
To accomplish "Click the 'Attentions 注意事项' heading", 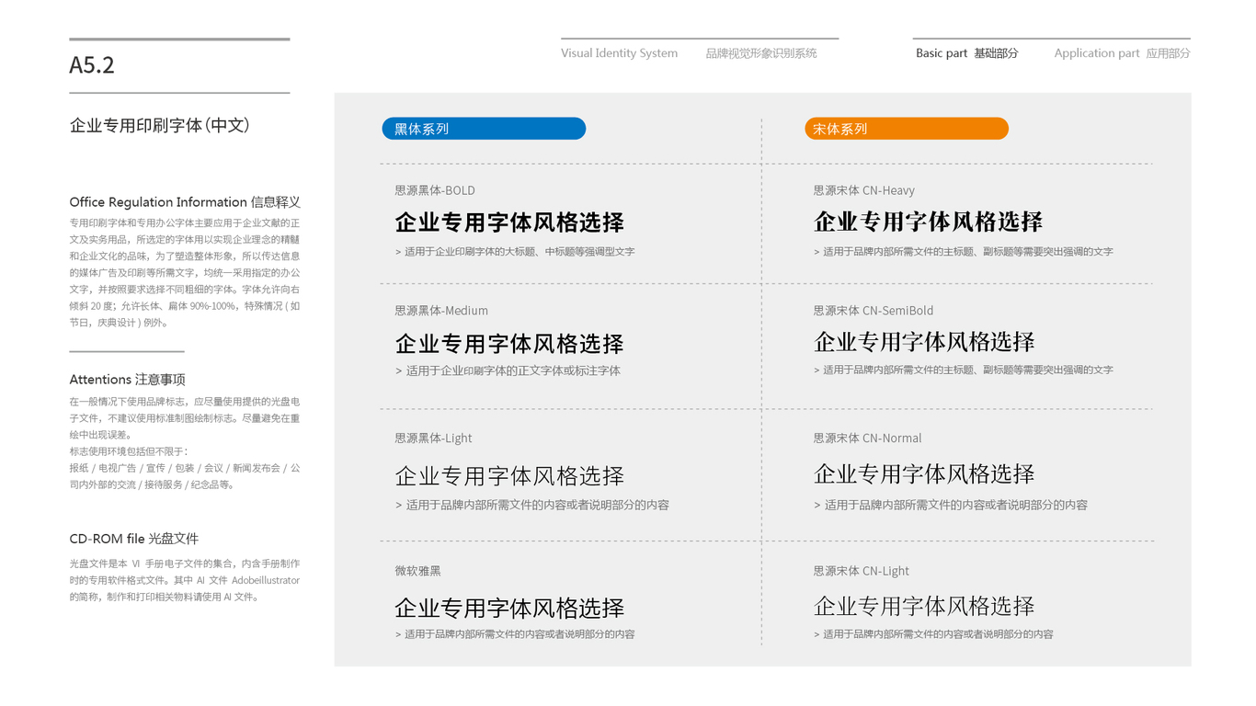I will 127,380.
